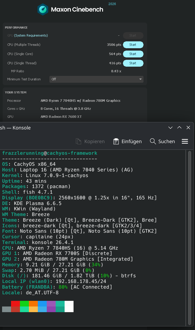The height and width of the screenshot is (330, 195).
Task: Click the bright orange color block in terminal
Action: tap(33, 304)
